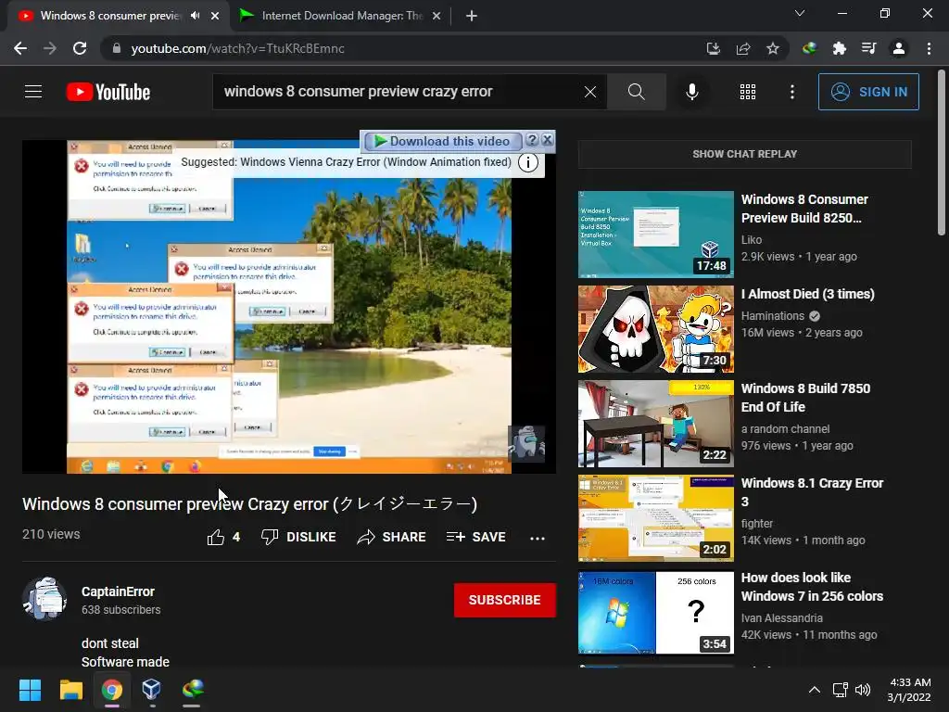Open the CaptainError channel name link
Image resolution: width=949 pixels, height=712 pixels.
click(118, 591)
